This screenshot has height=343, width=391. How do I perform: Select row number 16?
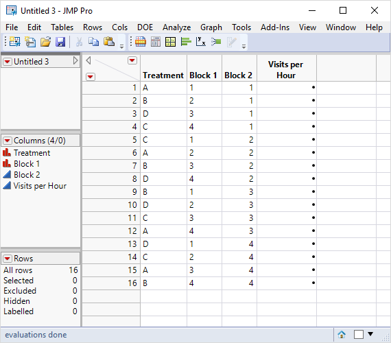pyautogui.click(x=111, y=283)
